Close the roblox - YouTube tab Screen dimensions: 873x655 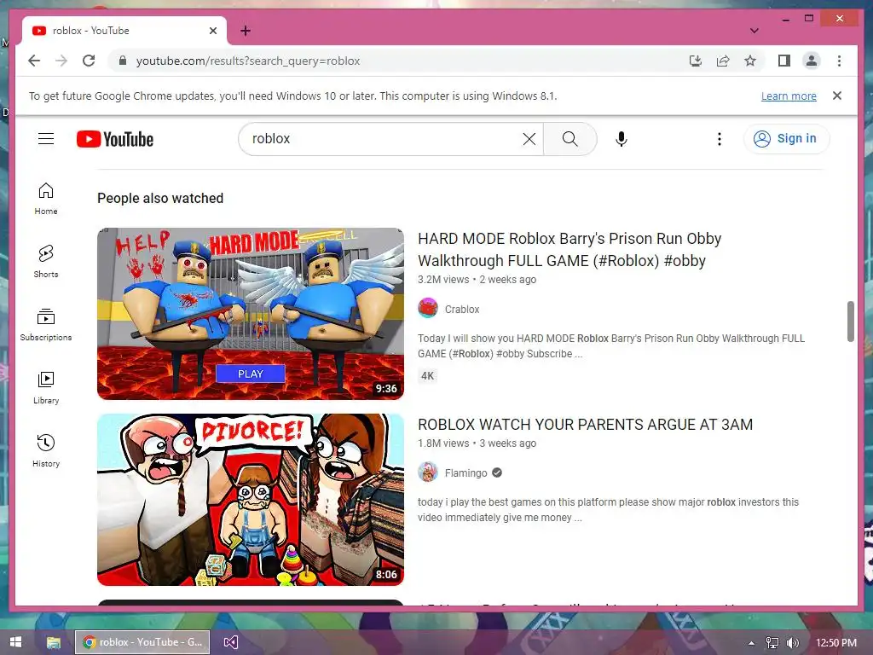click(x=212, y=31)
